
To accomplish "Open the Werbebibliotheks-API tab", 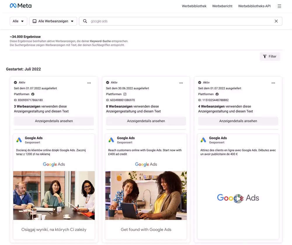I will 254,6.
